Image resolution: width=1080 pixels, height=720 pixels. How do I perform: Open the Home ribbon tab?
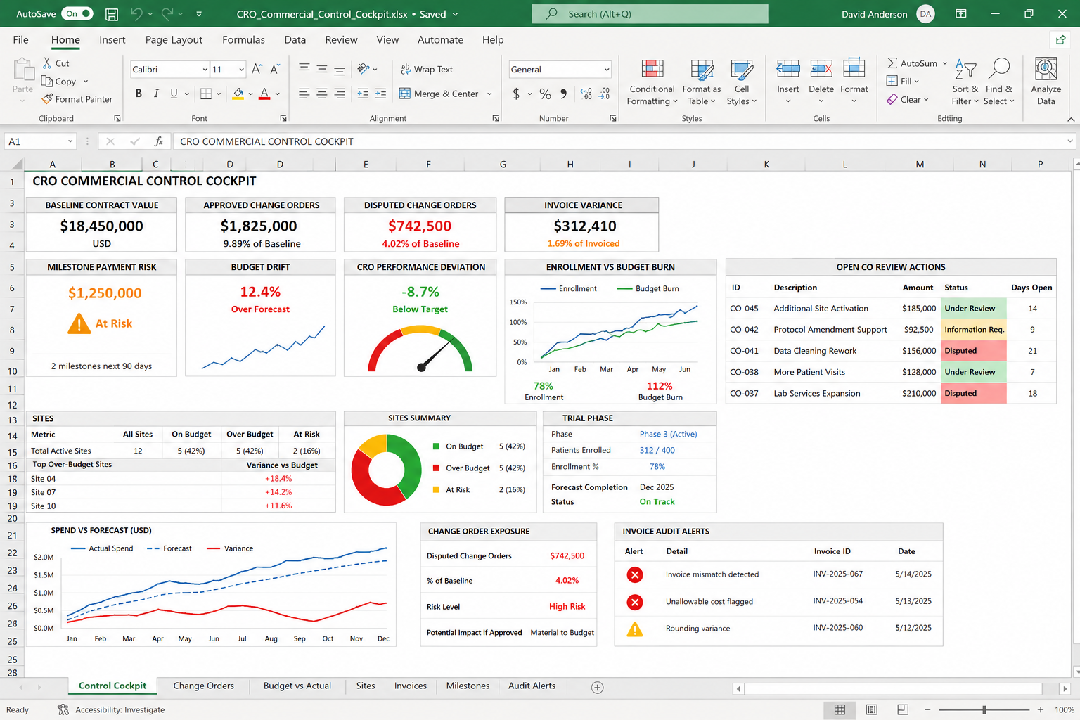point(65,40)
